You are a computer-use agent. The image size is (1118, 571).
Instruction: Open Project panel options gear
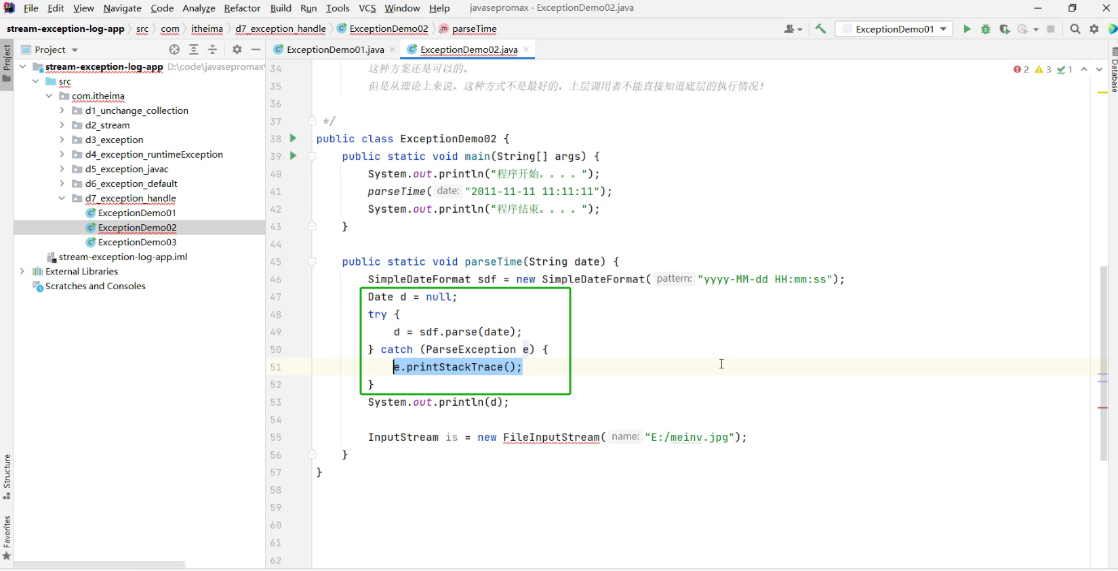(237, 49)
